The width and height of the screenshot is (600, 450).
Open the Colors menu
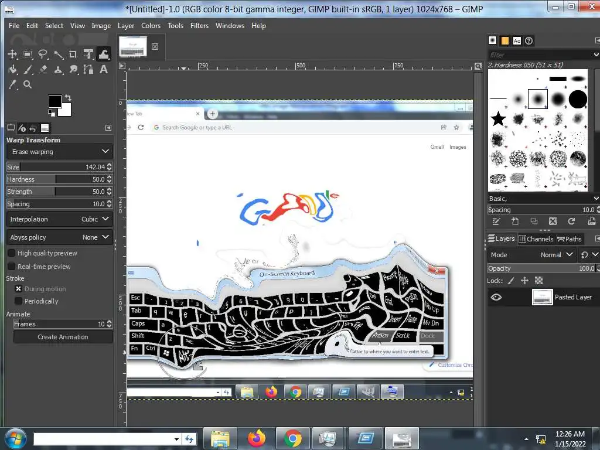coord(151,26)
